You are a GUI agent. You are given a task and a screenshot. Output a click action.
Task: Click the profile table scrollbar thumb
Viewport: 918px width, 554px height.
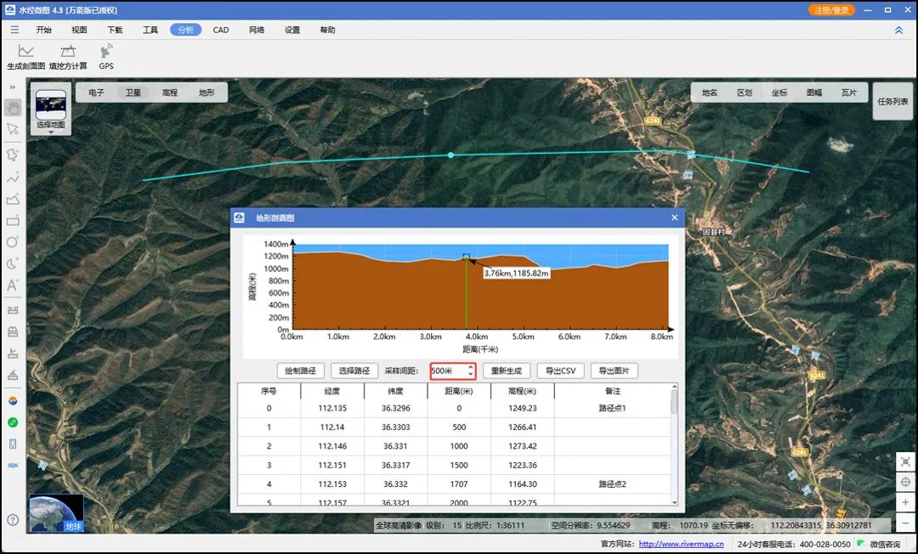click(674, 402)
